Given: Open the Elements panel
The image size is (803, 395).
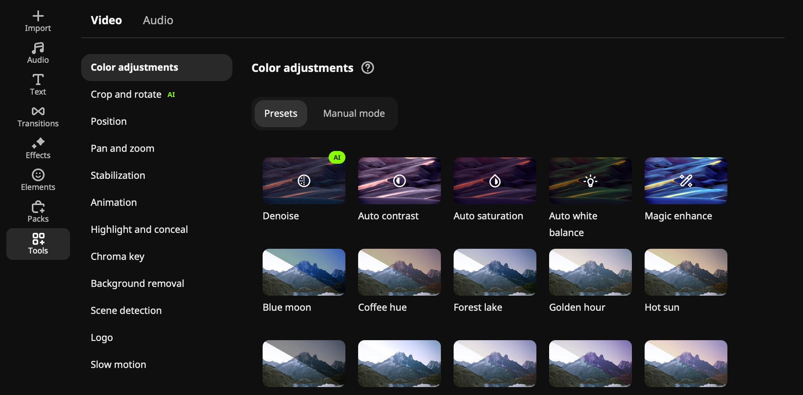Looking at the screenshot, I should click(x=38, y=180).
